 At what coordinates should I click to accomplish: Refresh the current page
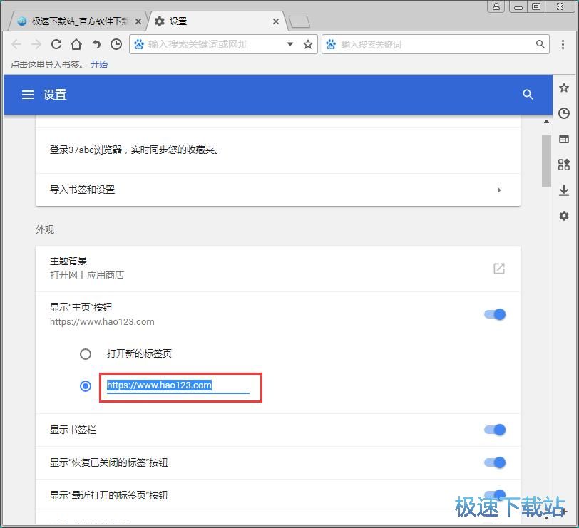[x=56, y=43]
